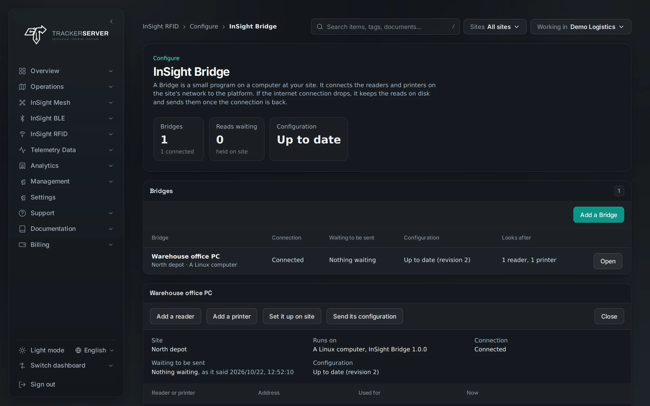This screenshot has width=650, height=406.
Task: Click the Overview grid icon
Action: pyautogui.click(x=22, y=71)
